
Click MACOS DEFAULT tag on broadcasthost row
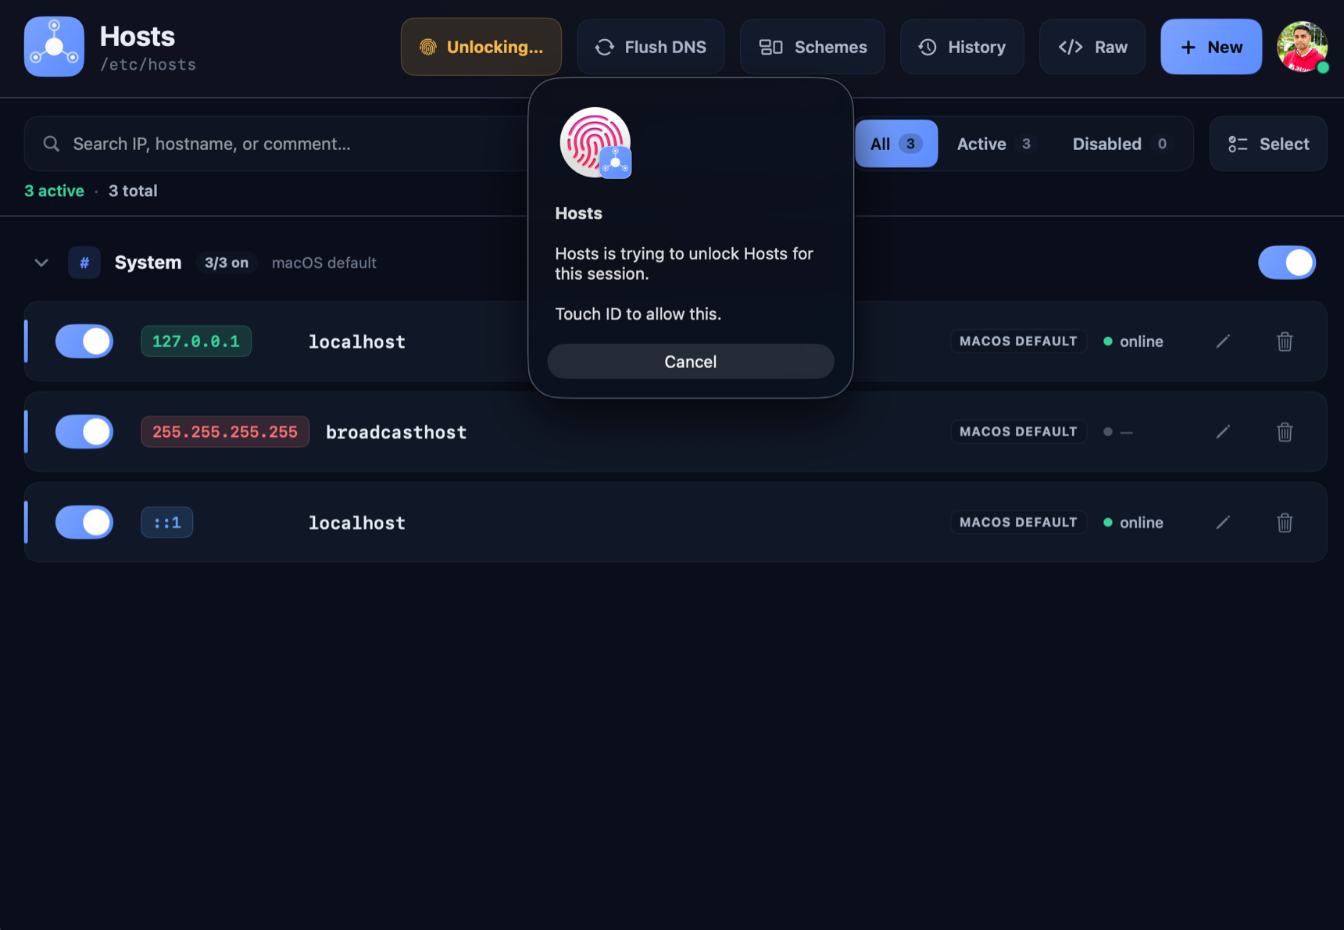(x=1018, y=432)
